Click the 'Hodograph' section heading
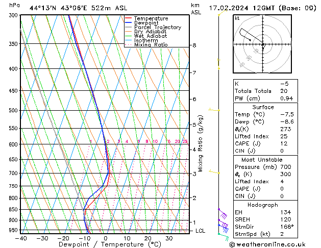Image resolution: width=321 pixels, height=248 pixels. 263,205
